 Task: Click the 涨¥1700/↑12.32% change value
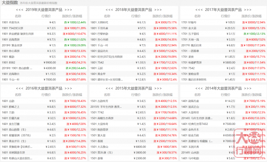pyautogui.click(x=165, y=63)
